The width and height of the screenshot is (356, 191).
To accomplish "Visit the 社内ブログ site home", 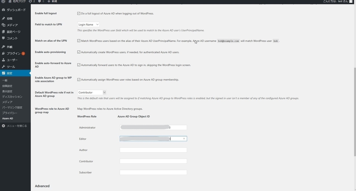I will click(17, 1).
